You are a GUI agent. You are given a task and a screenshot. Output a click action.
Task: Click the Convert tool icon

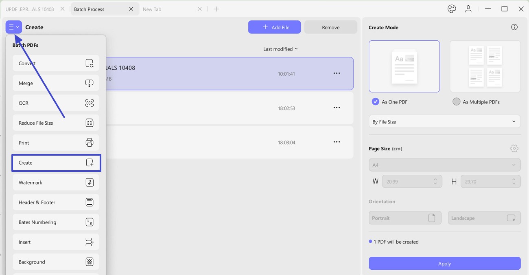click(90, 63)
